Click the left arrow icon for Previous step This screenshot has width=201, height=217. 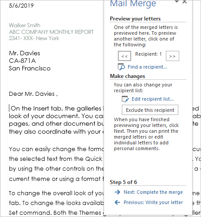click(117, 202)
